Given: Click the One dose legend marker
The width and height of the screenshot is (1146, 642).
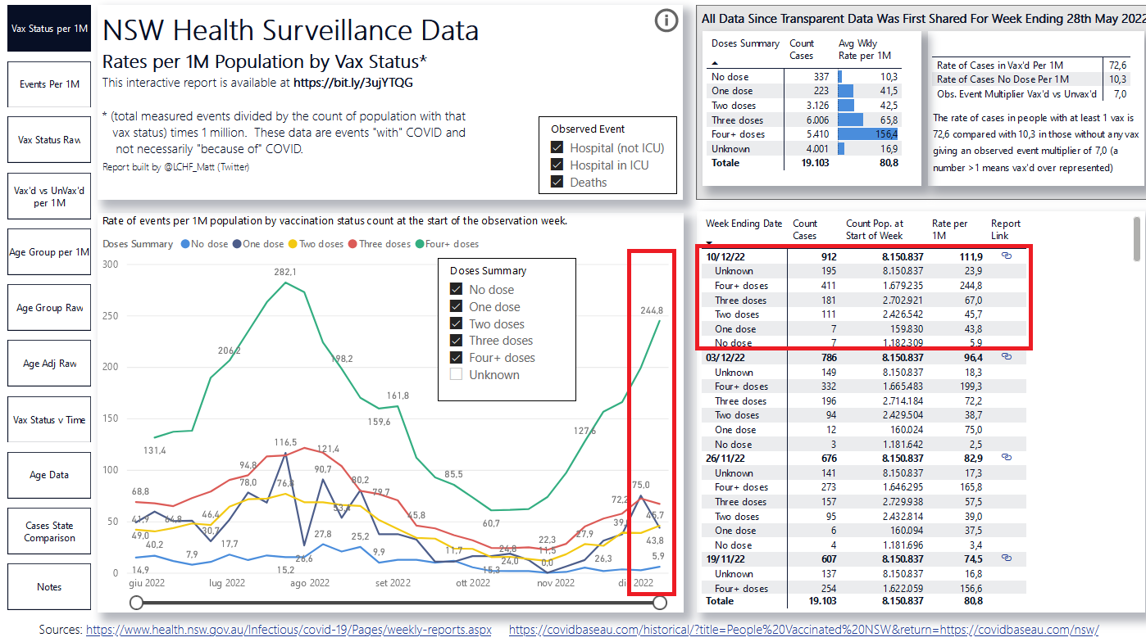Looking at the screenshot, I should click(237, 244).
